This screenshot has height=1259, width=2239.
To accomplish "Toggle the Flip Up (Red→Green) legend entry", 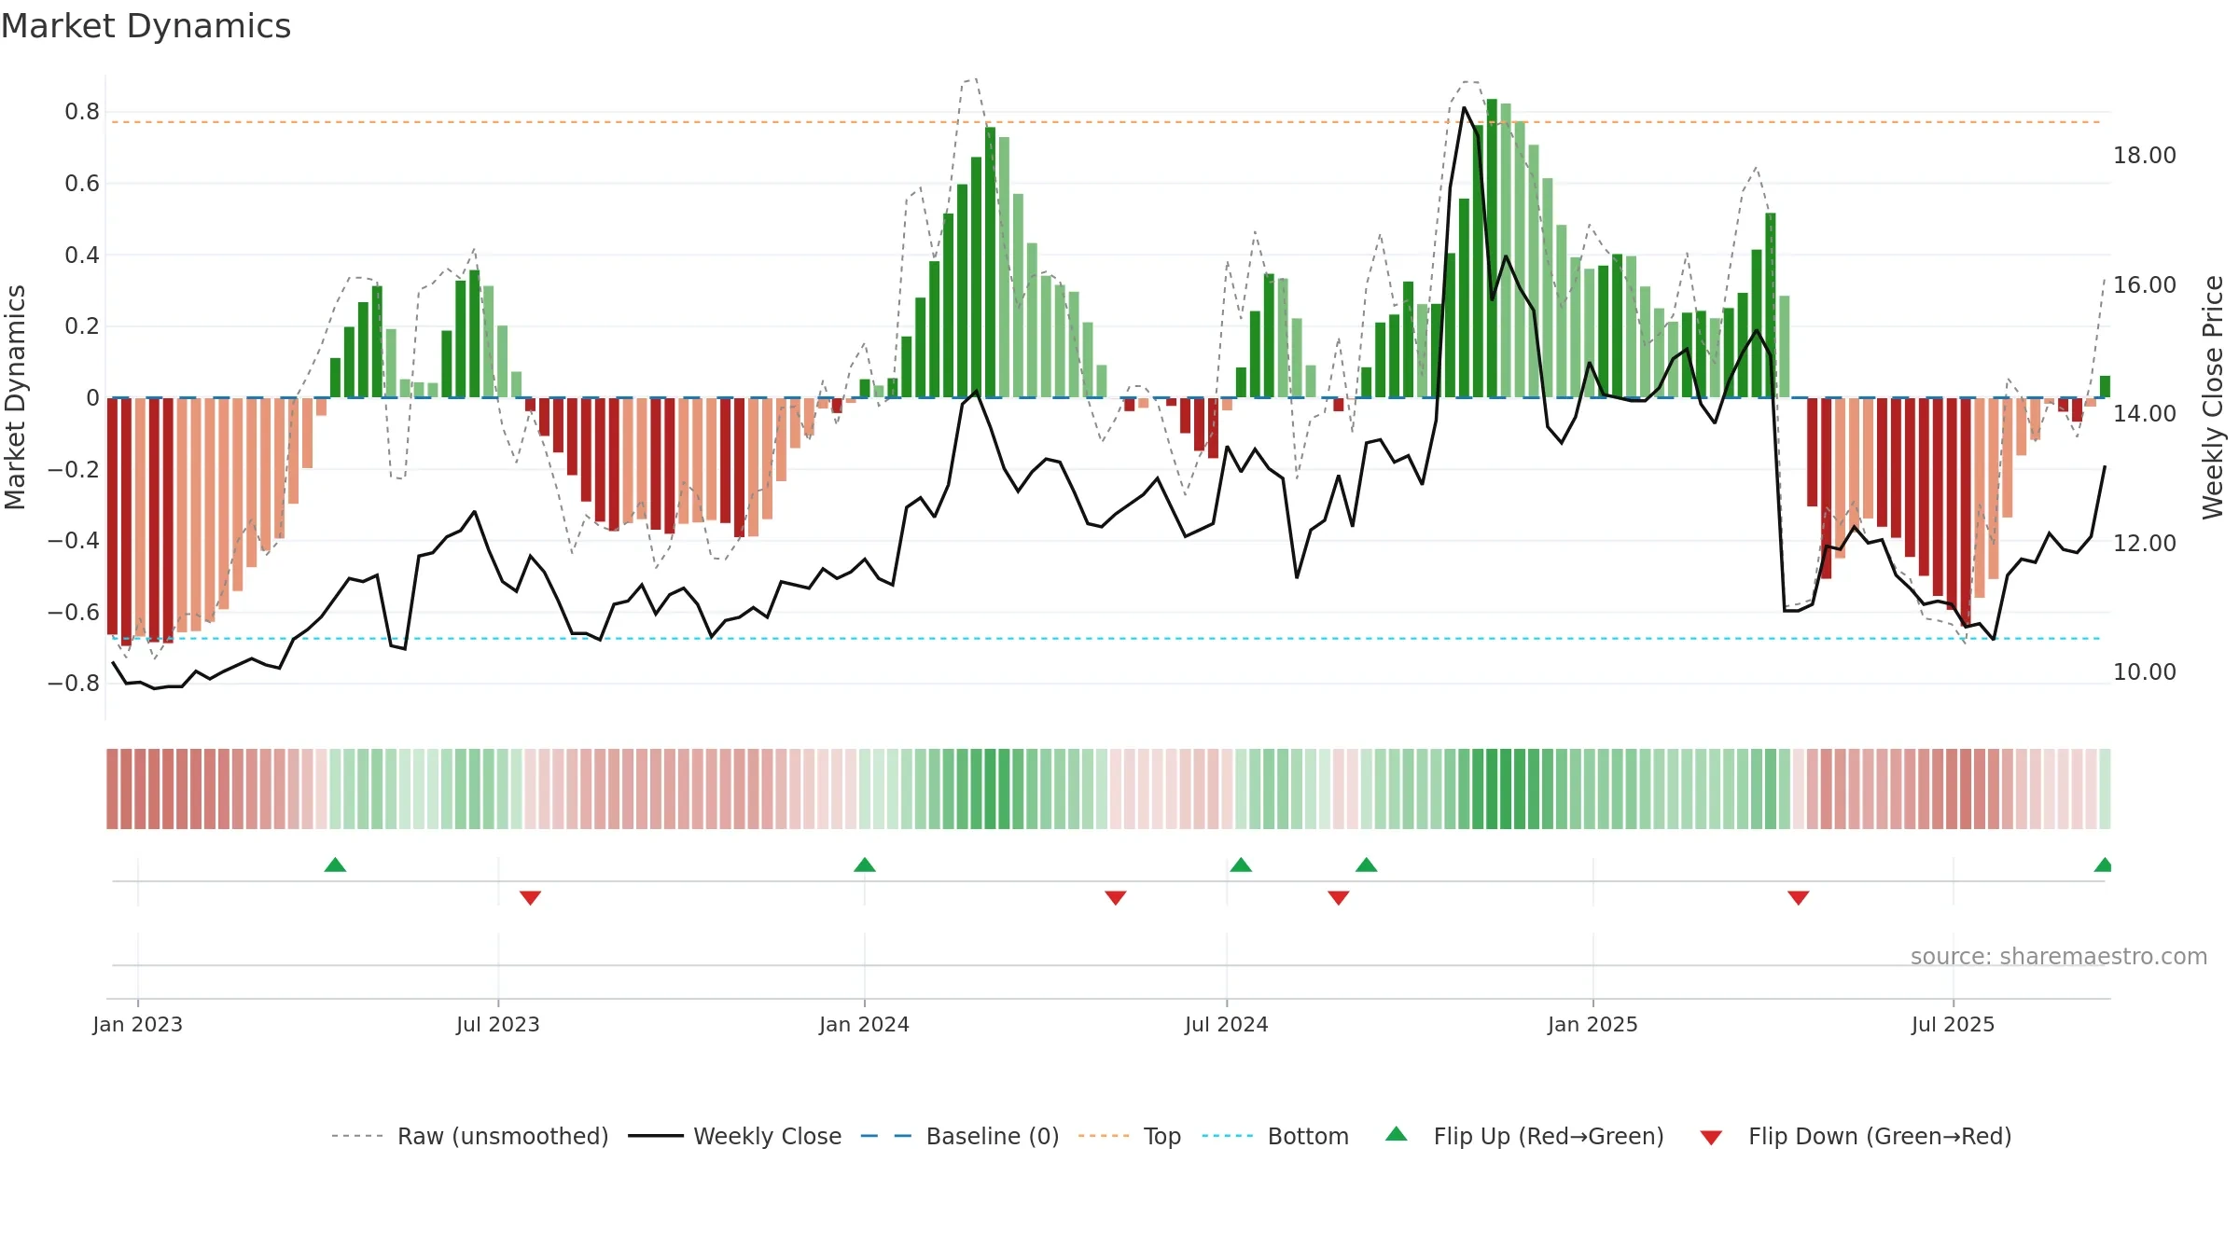I will pos(1524,1136).
